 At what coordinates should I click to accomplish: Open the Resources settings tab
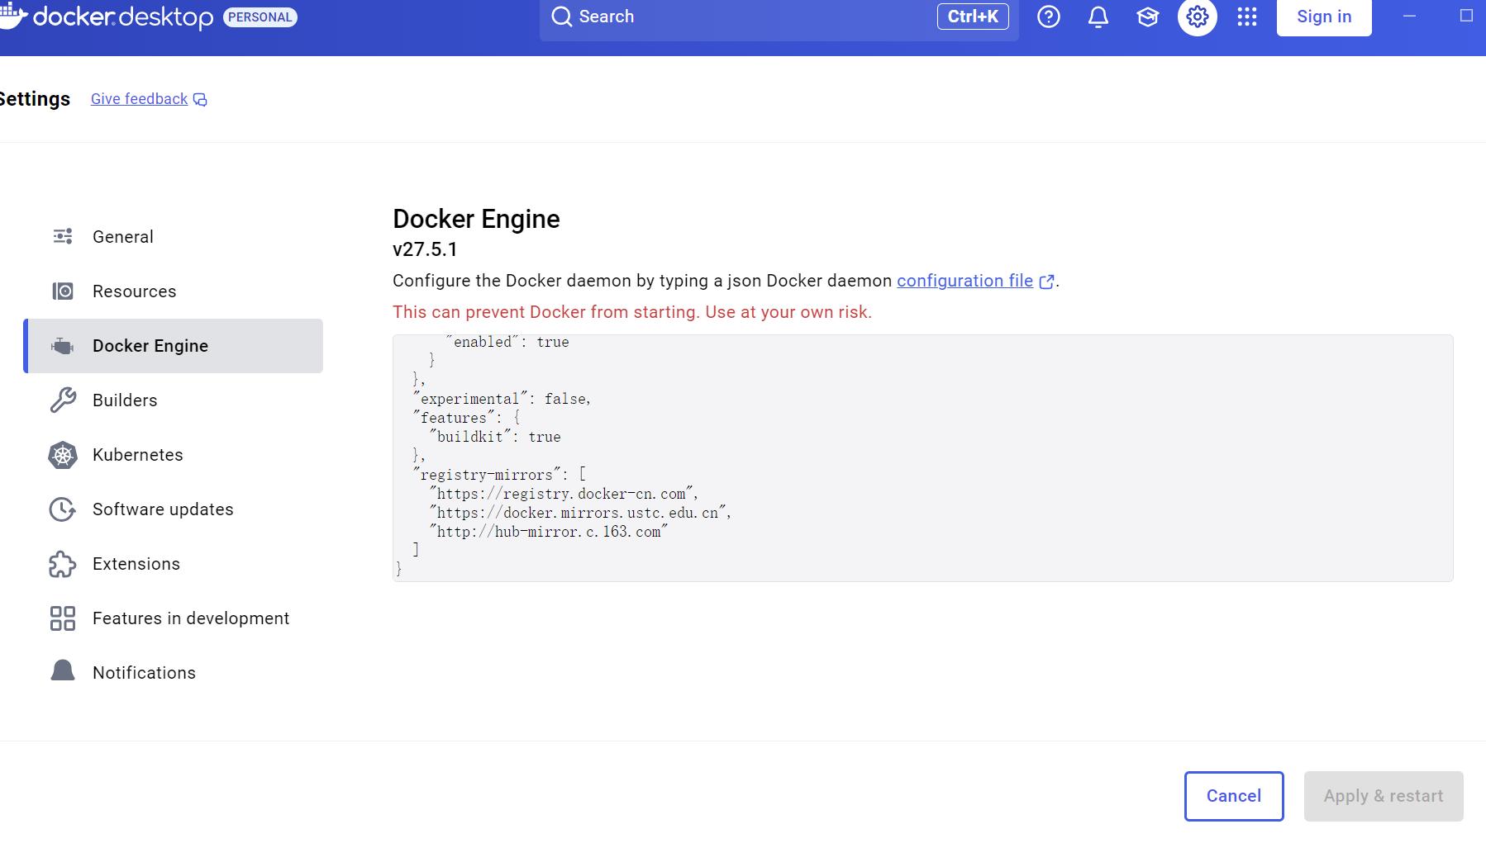pos(173,291)
